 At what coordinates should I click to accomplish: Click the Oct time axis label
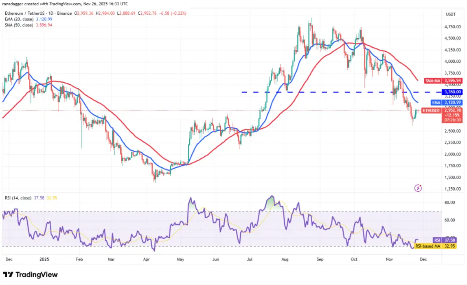click(354, 259)
